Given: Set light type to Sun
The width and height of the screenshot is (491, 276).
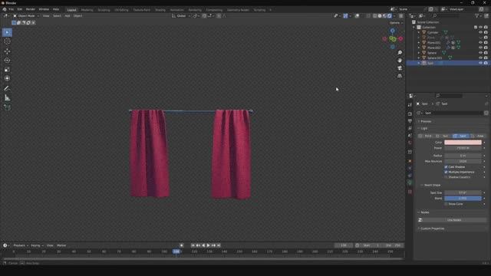Looking at the screenshot, I should point(444,136).
